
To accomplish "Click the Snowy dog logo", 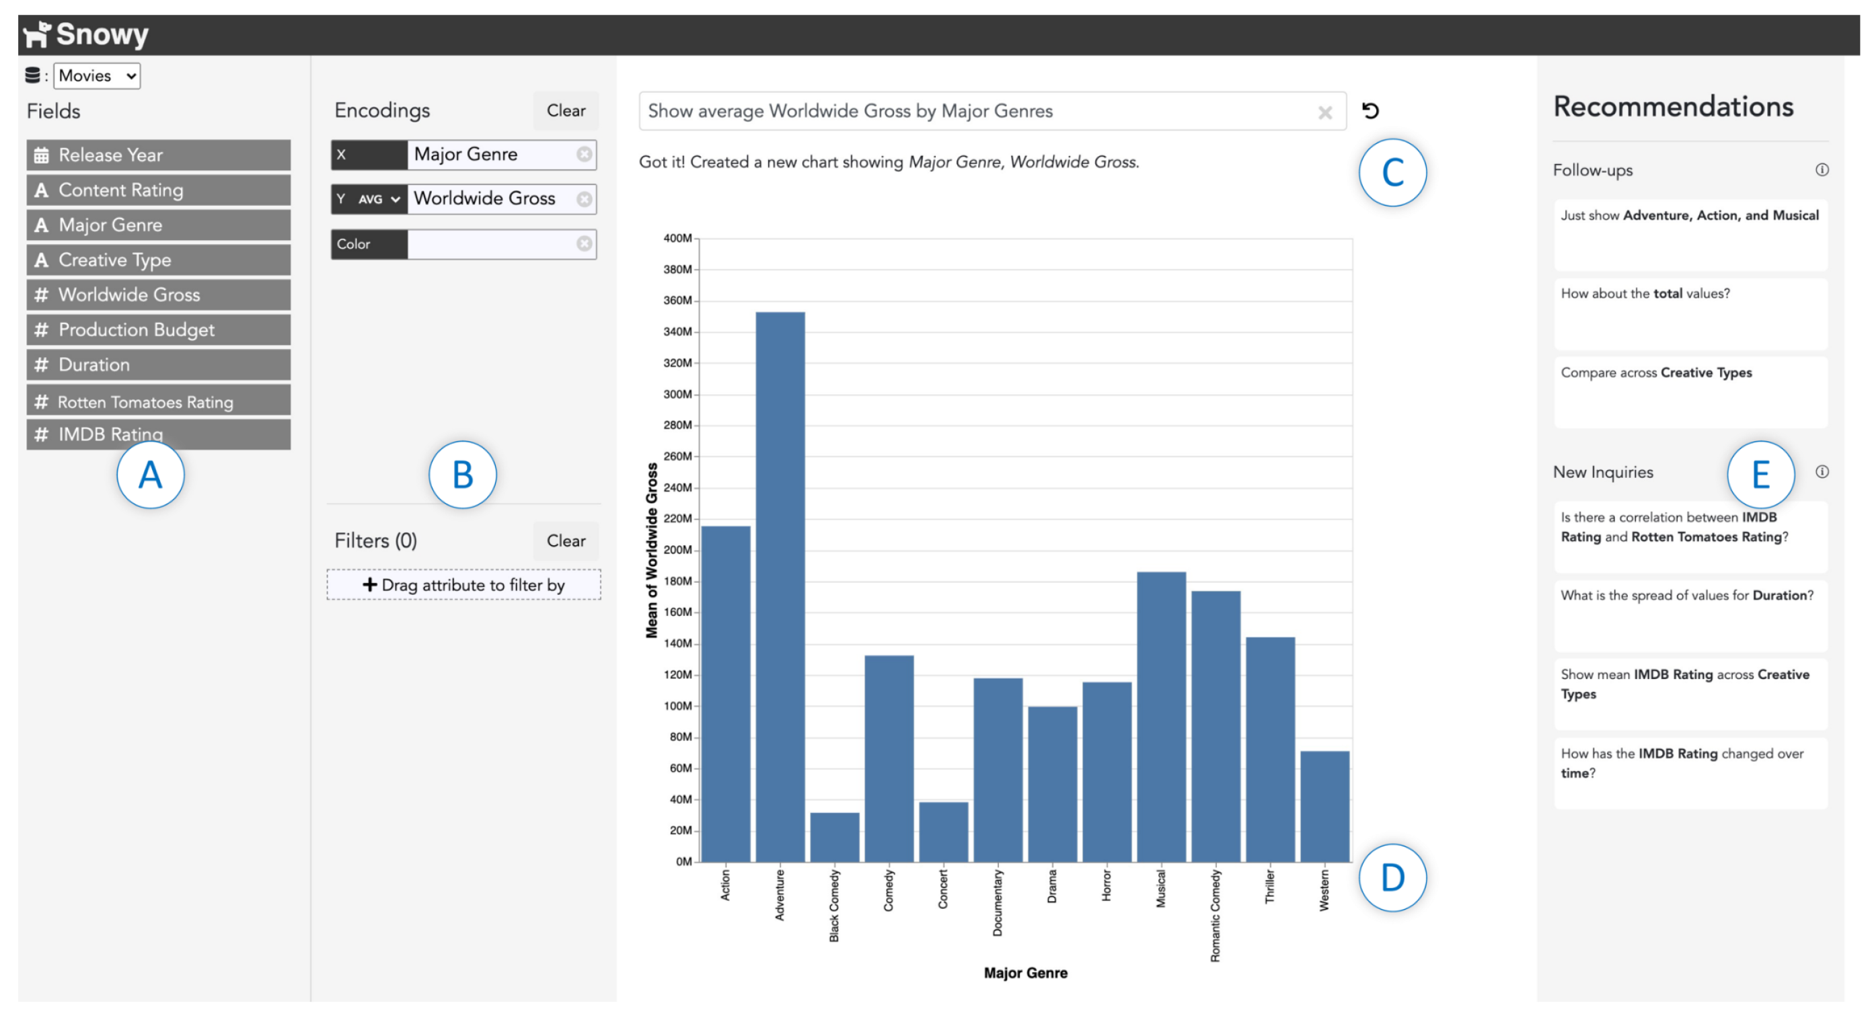I will click(36, 34).
